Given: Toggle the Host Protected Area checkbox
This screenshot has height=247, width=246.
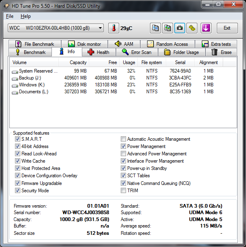Looking at the screenshot, I should pyautogui.click(x=17, y=168).
